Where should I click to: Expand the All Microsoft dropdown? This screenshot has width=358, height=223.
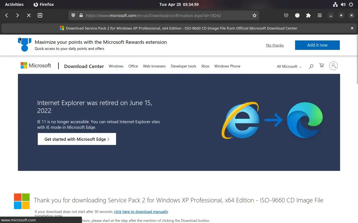tap(289, 66)
